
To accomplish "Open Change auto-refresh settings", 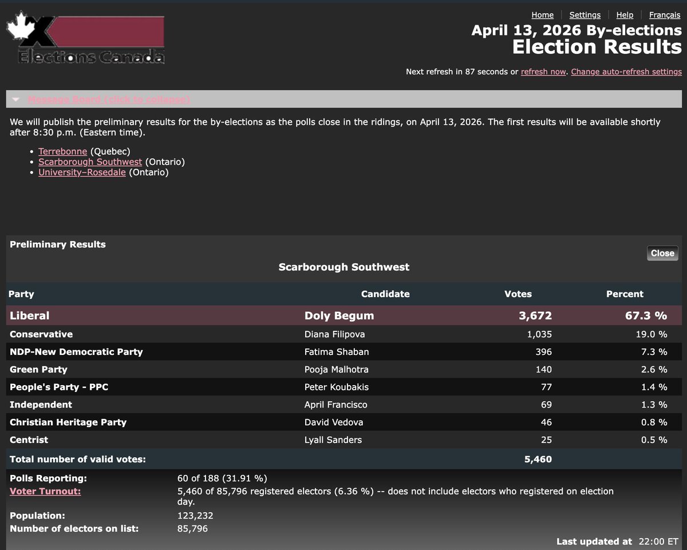I will [626, 72].
